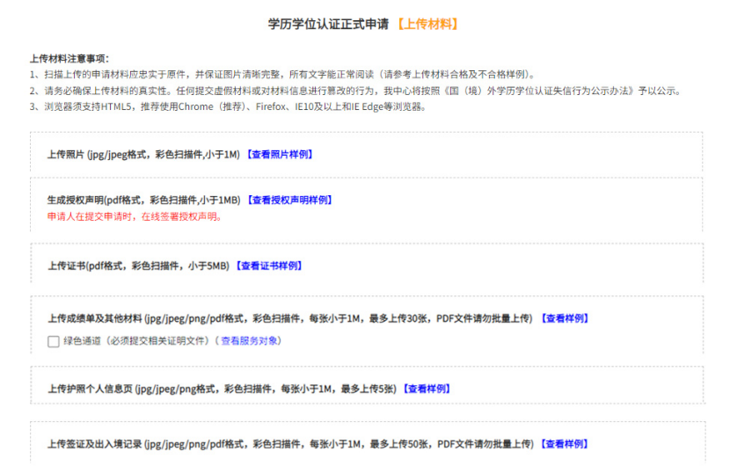Image resolution: width=730 pixels, height=466 pixels.
Task: Enable the 绿色通道 checkbox
Action: (x=54, y=341)
